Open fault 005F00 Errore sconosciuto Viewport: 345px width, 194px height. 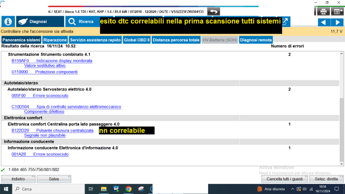pyautogui.click(x=40, y=96)
